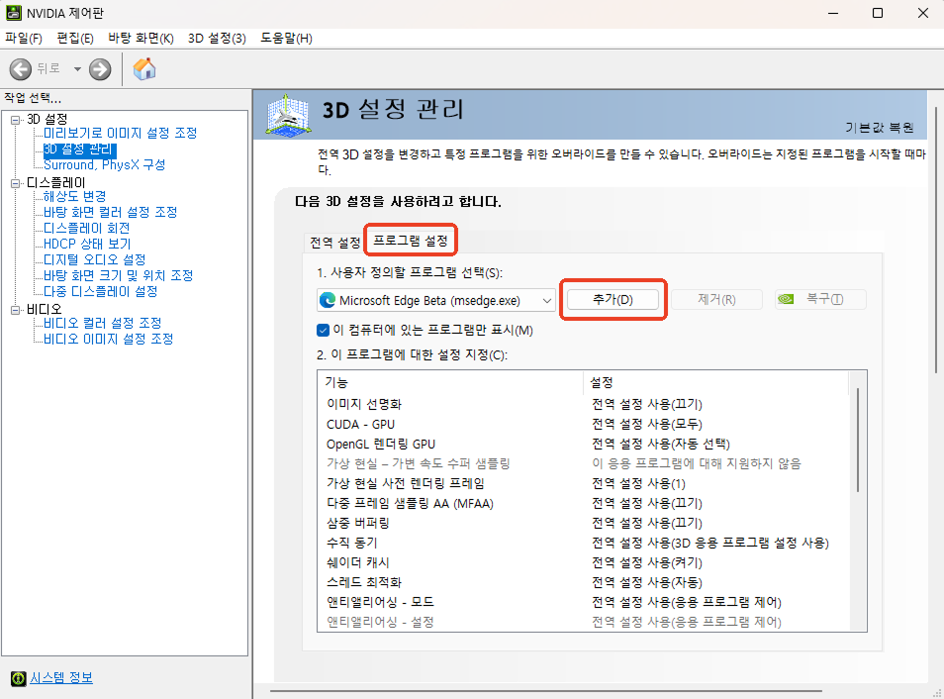This screenshot has width=944, height=699.
Task: Select 디스플레이 회전 tree item
Action: [87, 229]
